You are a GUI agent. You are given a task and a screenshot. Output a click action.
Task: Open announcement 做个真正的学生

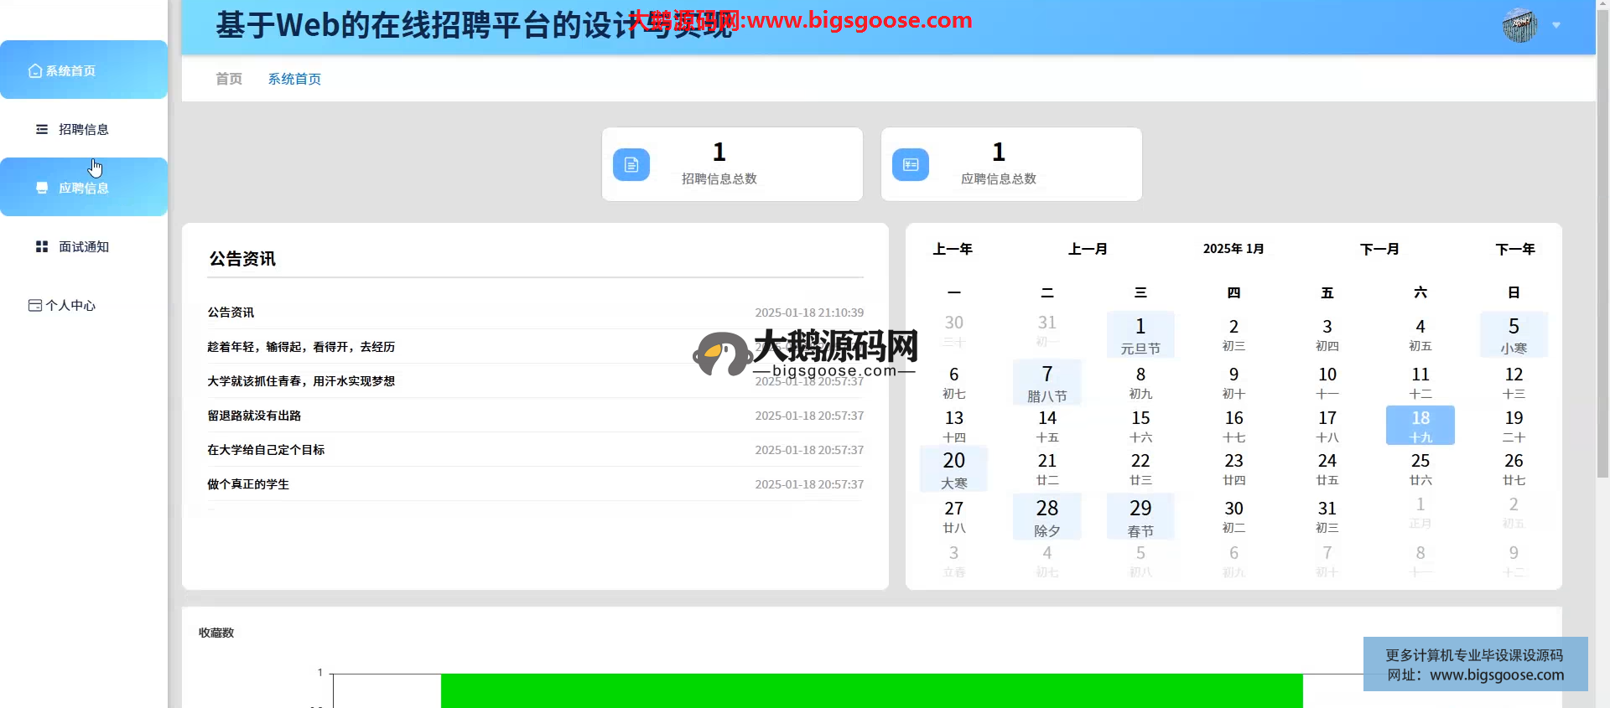click(x=248, y=484)
